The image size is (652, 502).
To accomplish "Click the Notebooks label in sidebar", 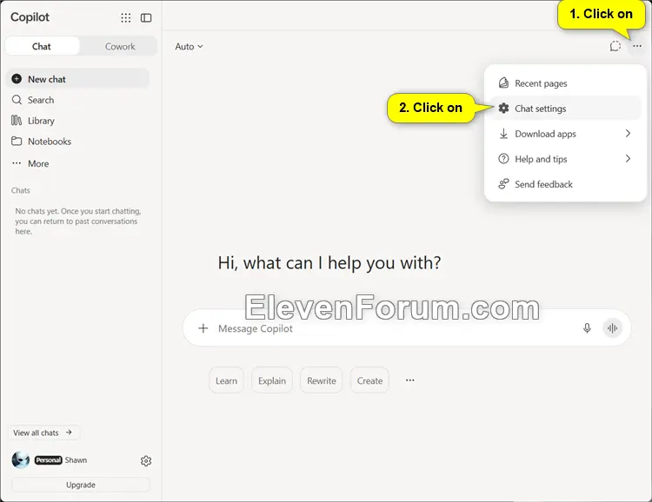I will coord(50,142).
